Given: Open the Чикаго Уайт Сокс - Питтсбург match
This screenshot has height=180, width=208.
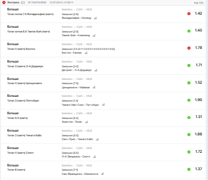Looking at the screenshot, I should pos(80,105).
